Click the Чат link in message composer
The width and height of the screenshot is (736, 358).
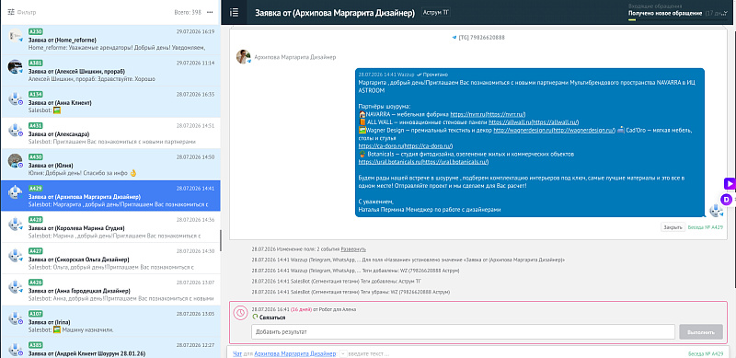(x=237, y=353)
